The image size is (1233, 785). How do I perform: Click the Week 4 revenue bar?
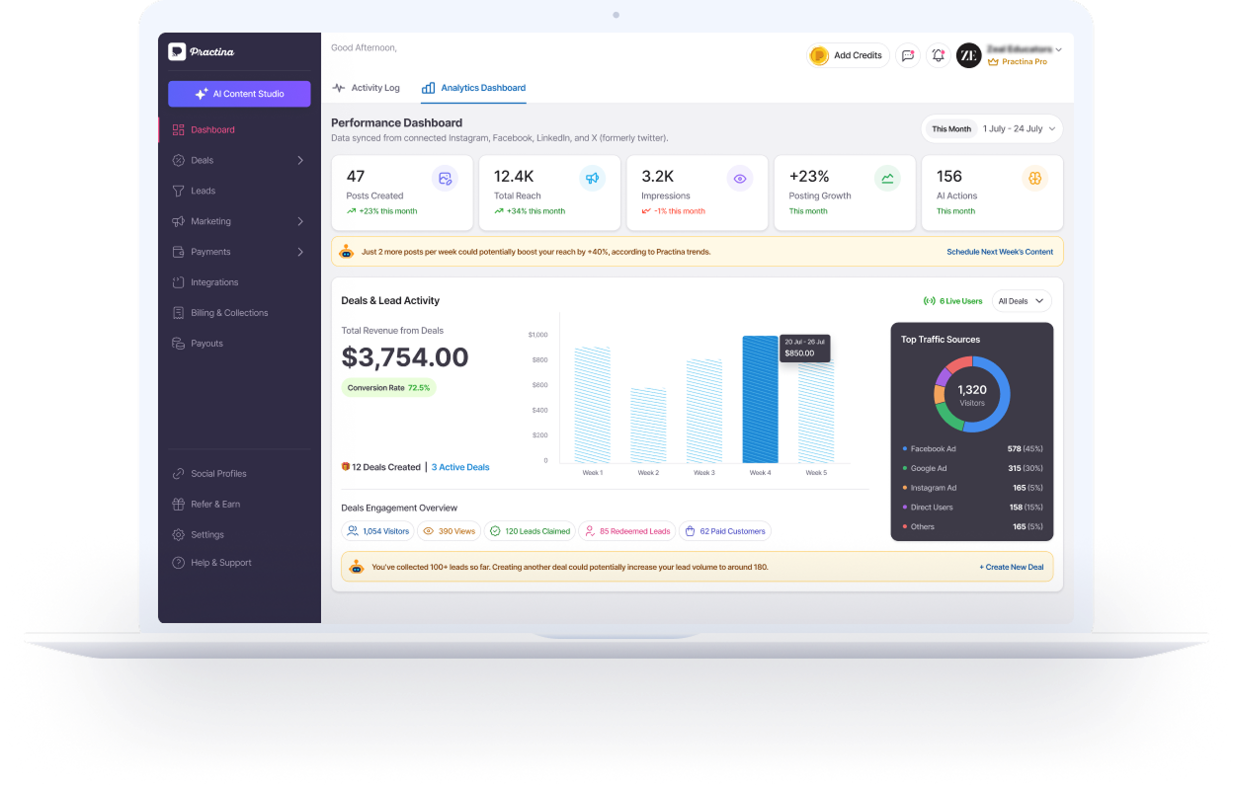coord(760,400)
